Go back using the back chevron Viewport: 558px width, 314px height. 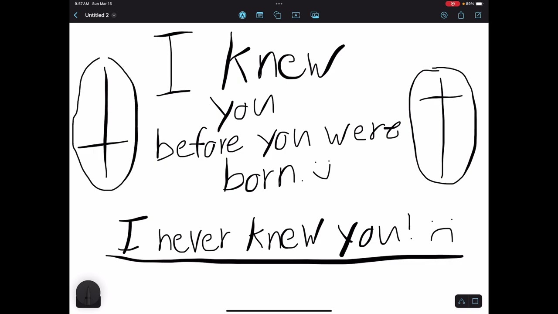pos(75,15)
